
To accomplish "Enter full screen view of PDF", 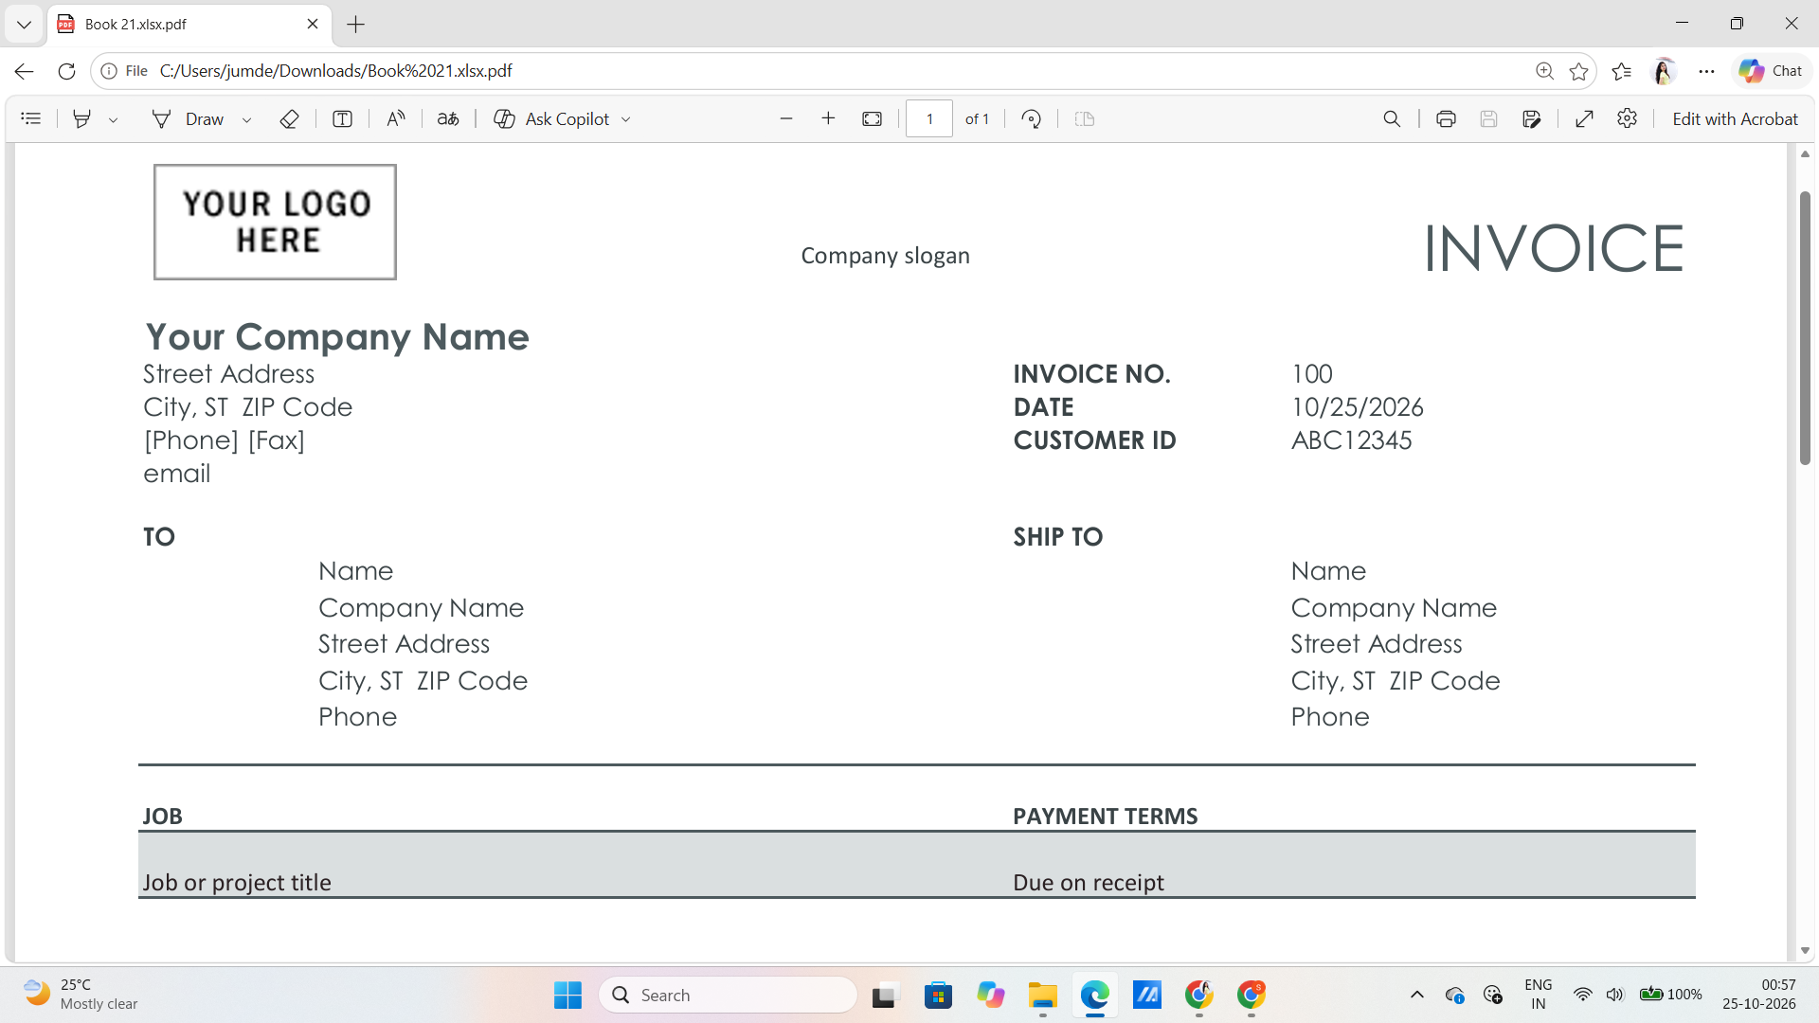I will (x=1584, y=118).
